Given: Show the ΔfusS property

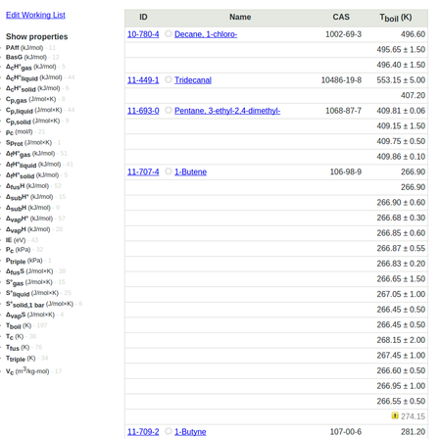Looking at the screenshot, I should pos(29,271).
